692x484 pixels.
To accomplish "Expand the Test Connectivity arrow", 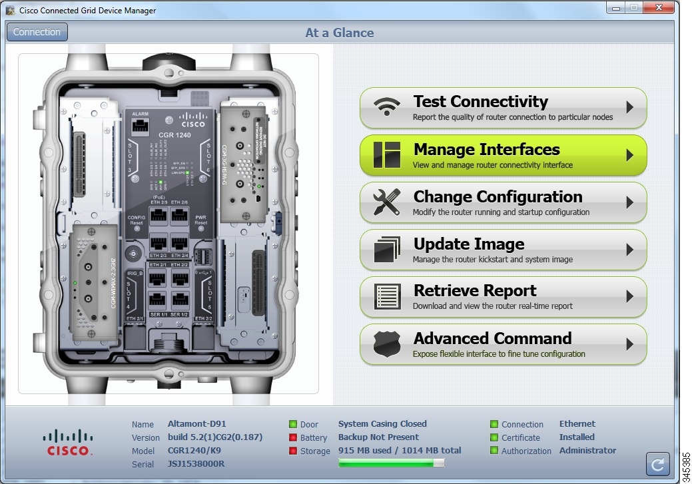I will click(630, 107).
